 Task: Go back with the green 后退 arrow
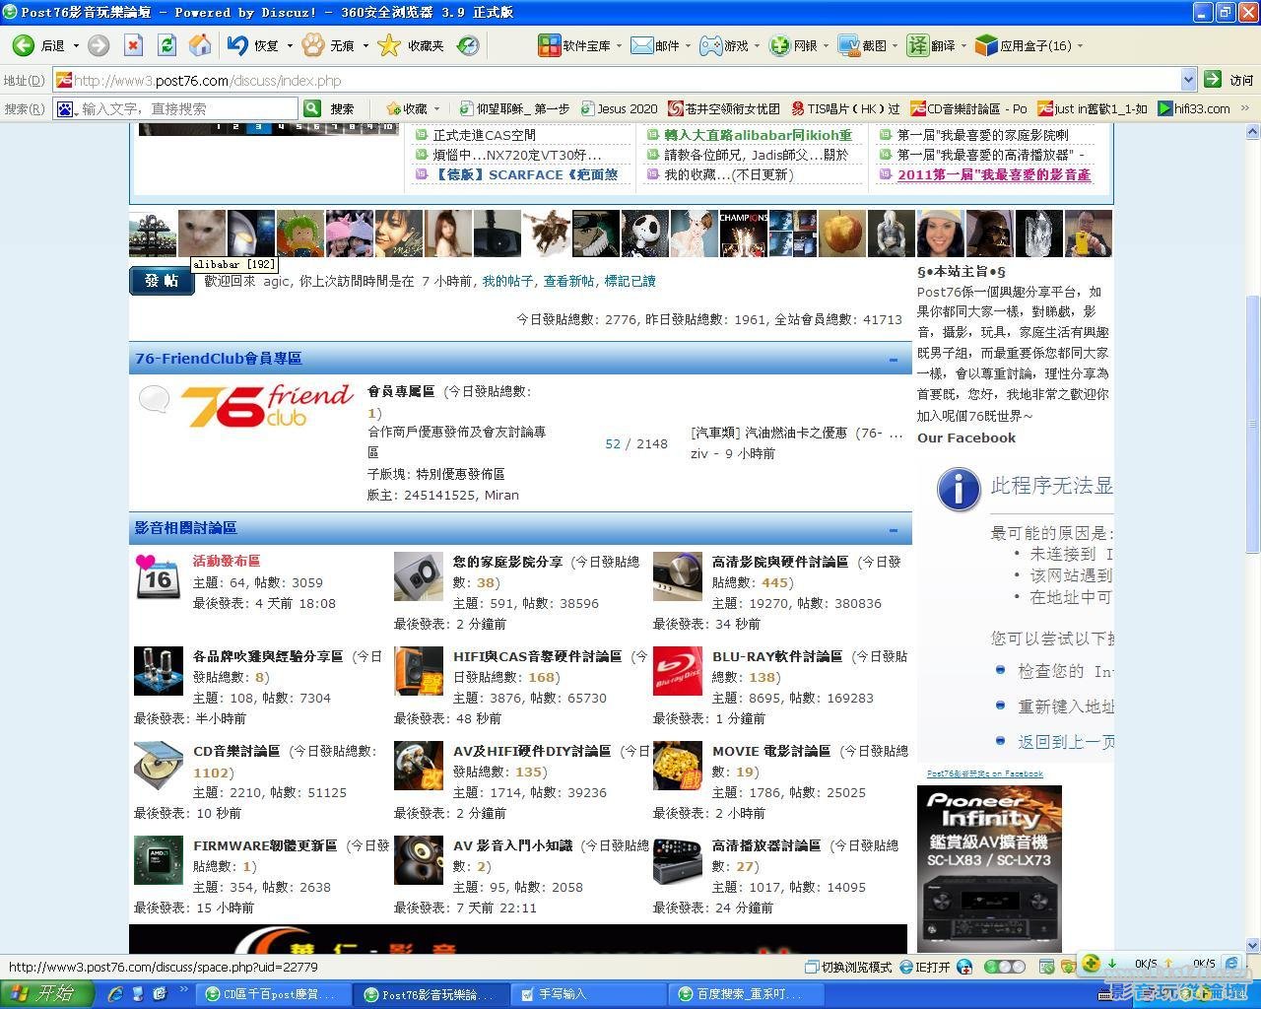click(24, 45)
